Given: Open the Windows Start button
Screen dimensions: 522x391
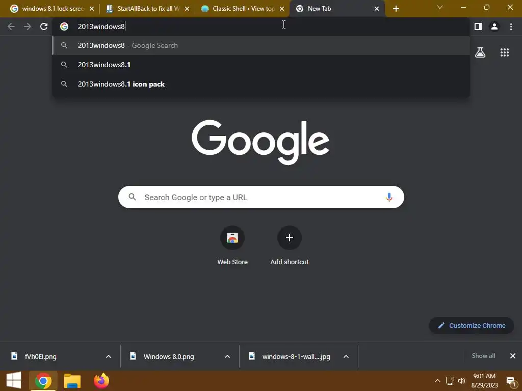Looking at the screenshot, I should click(x=14, y=381).
